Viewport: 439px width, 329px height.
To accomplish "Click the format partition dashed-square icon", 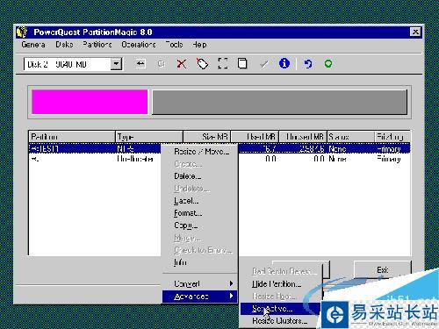I will pos(223,63).
